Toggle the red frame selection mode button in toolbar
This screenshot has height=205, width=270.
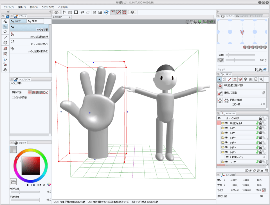point(124,12)
